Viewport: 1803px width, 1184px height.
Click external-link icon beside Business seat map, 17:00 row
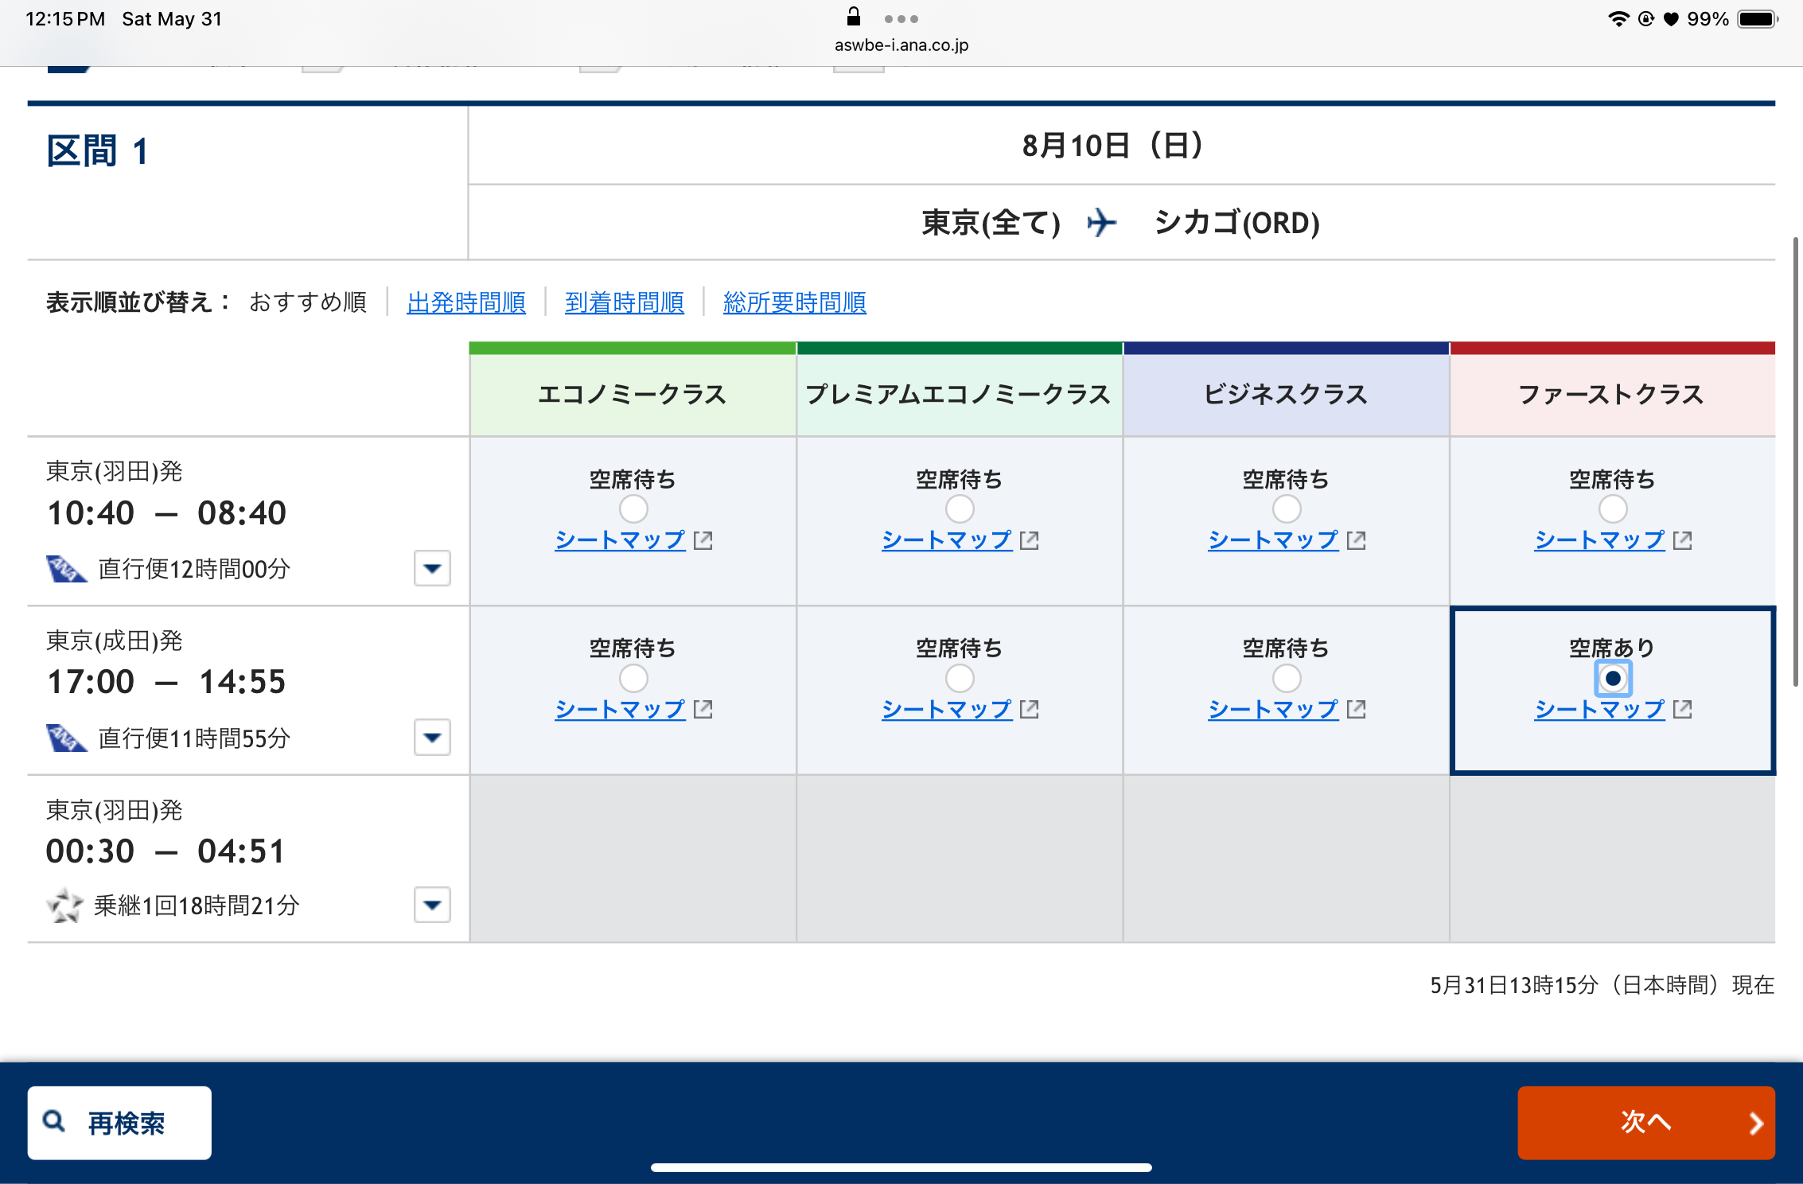pyautogui.click(x=1357, y=709)
